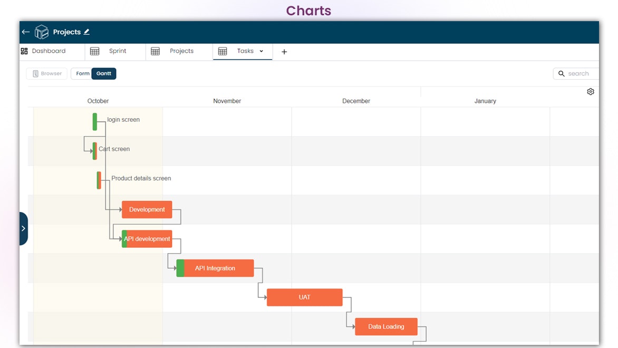Image resolution: width=618 pixels, height=348 pixels.
Task: Switch to Form view
Action: pyautogui.click(x=82, y=74)
